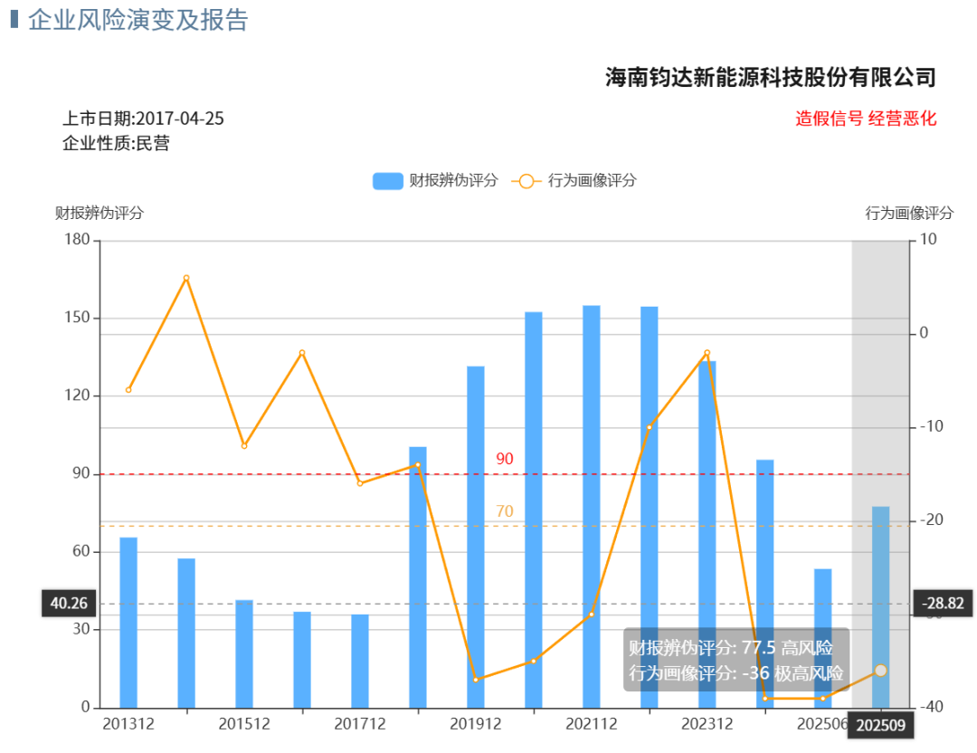Image resolution: width=977 pixels, height=753 pixels.
Task: Click the 202112 blue bar
Action: pyautogui.click(x=592, y=506)
